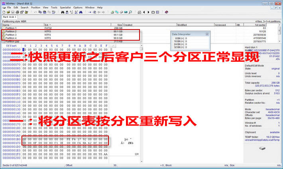Image resolution: width=283 pixels, height=169 pixels.
Task: Click the New file toolbar icon
Action: (4, 12)
